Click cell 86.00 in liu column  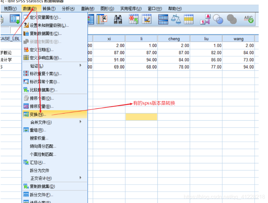pyautogui.click(x=206, y=60)
